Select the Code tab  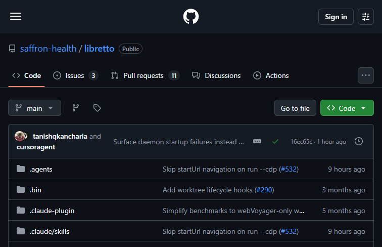27,75
